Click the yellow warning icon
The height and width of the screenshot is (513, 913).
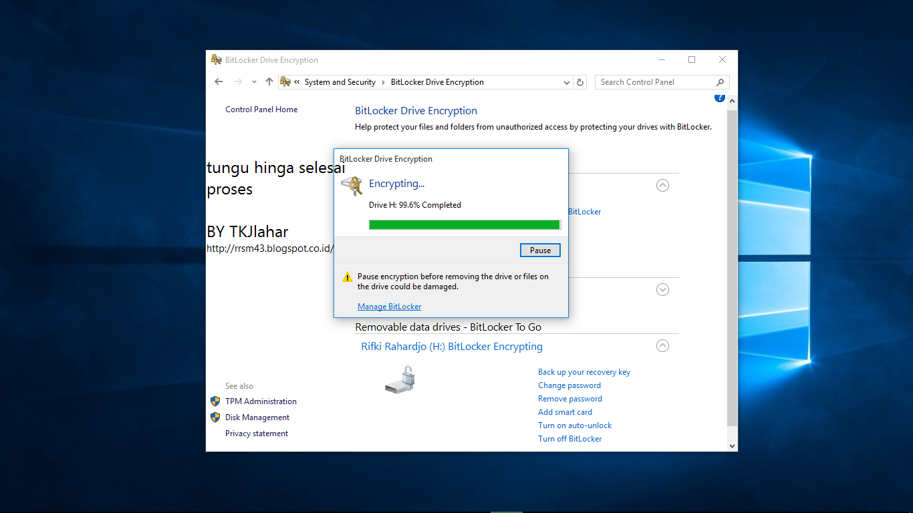[x=348, y=277]
